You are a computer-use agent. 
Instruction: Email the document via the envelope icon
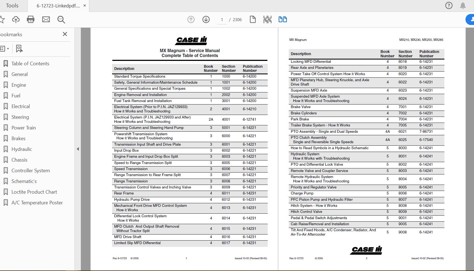(x=46, y=19)
